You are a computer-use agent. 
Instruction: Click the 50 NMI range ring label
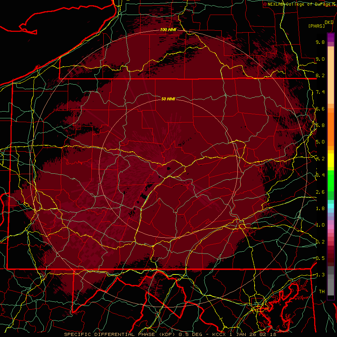pyautogui.click(x=168, y=99)
